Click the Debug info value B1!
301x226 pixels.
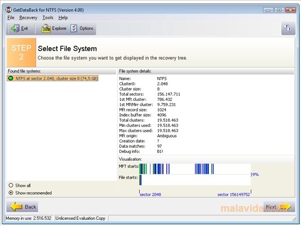pos(160,151)
